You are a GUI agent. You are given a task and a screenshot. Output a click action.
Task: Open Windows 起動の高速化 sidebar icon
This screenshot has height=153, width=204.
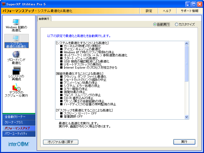(16, 25)
